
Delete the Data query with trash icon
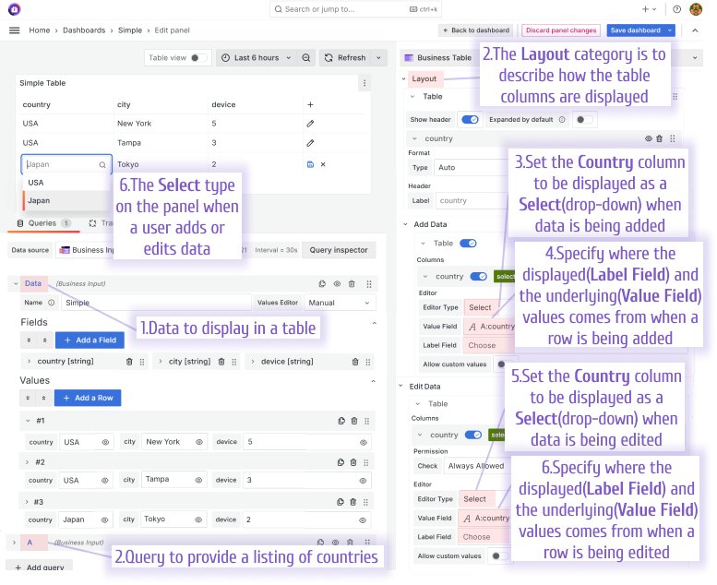pos(352,283)
